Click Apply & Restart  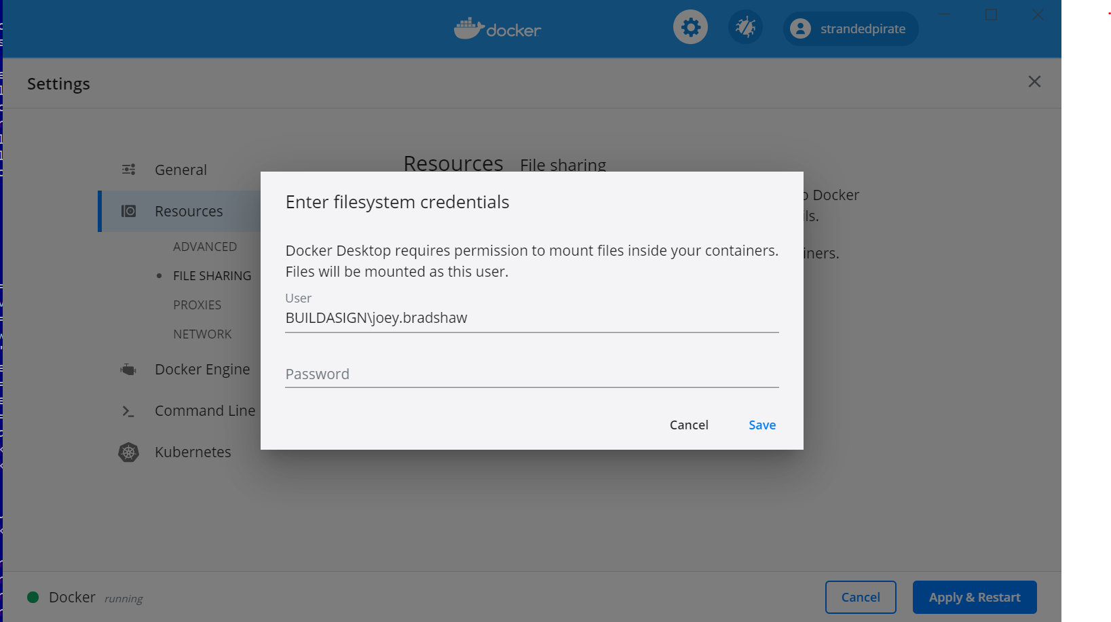coord(975,597)
